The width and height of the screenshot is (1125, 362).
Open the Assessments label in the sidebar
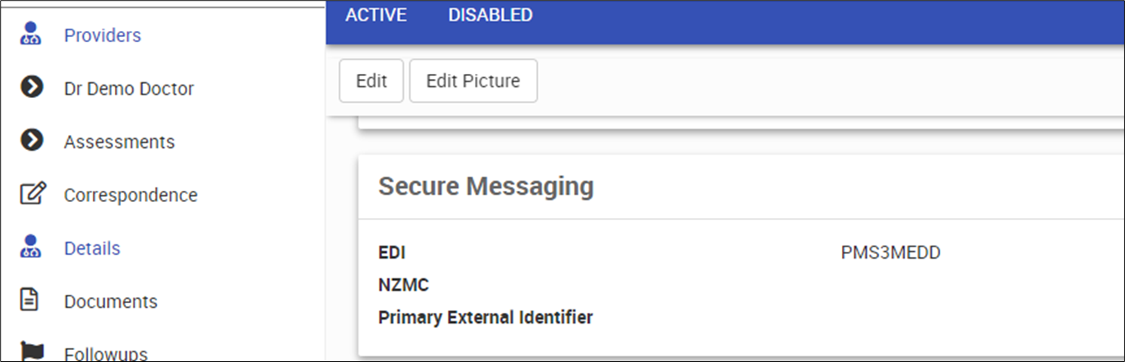[x=119, y=142]
